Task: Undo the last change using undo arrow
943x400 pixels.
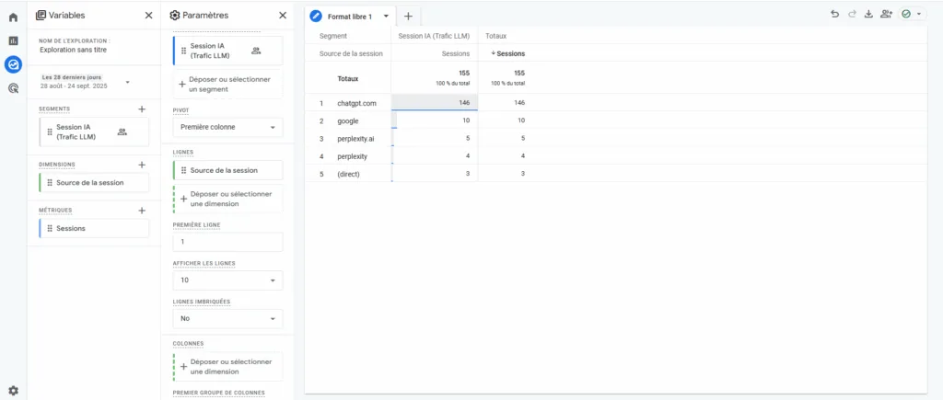Action: pos(834,14)
